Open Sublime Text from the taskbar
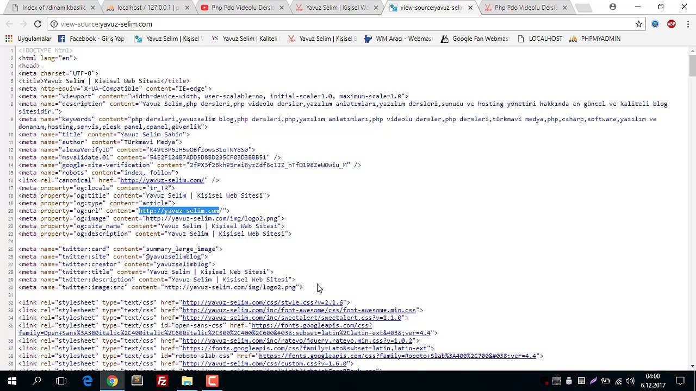 137,381
